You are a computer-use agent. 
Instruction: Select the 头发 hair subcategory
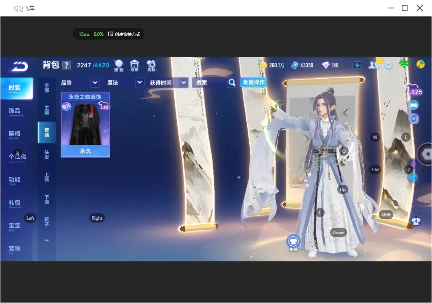47,155
